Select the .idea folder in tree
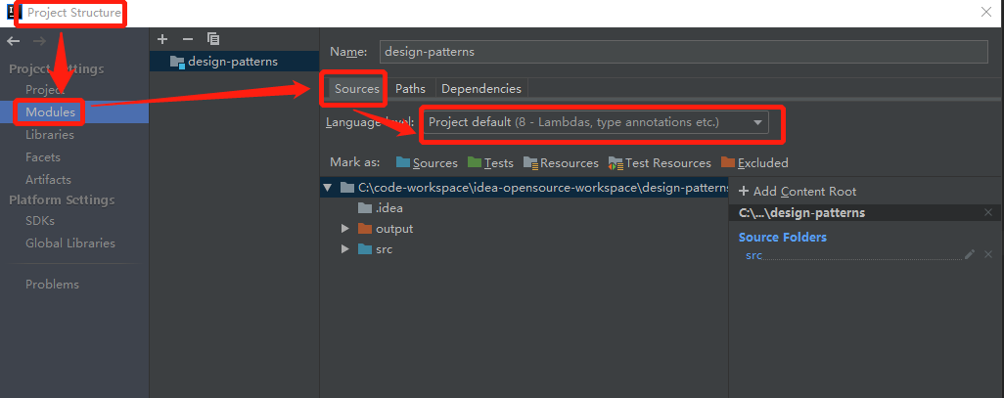This screenshot has width=1004, height=398. coord(388,207)
